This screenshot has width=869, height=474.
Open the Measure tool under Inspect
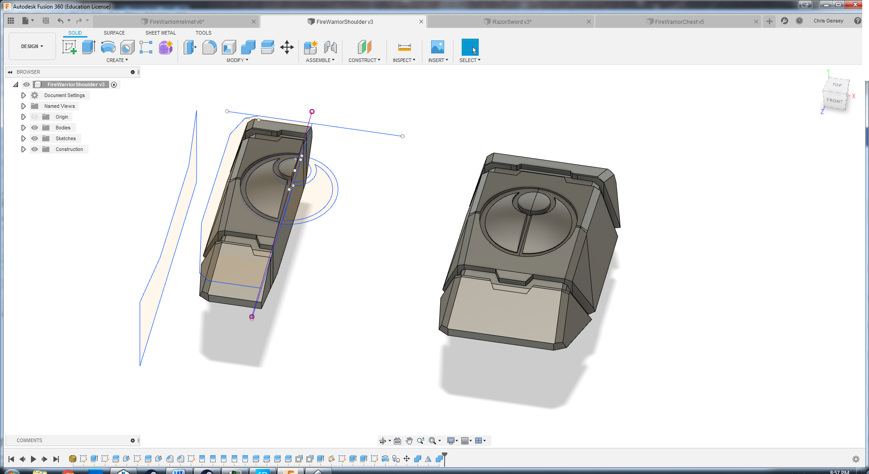[x=404, y=47]
